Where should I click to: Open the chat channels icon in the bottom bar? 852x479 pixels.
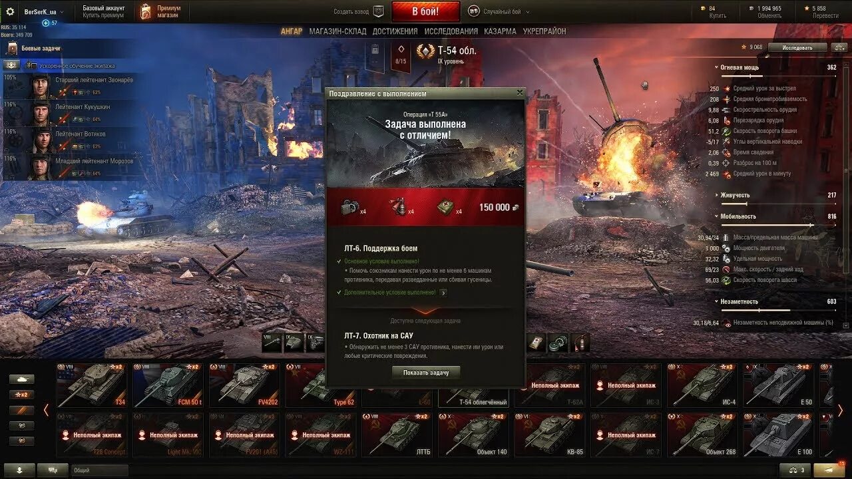pyautogui.click(x=53, y=470)
